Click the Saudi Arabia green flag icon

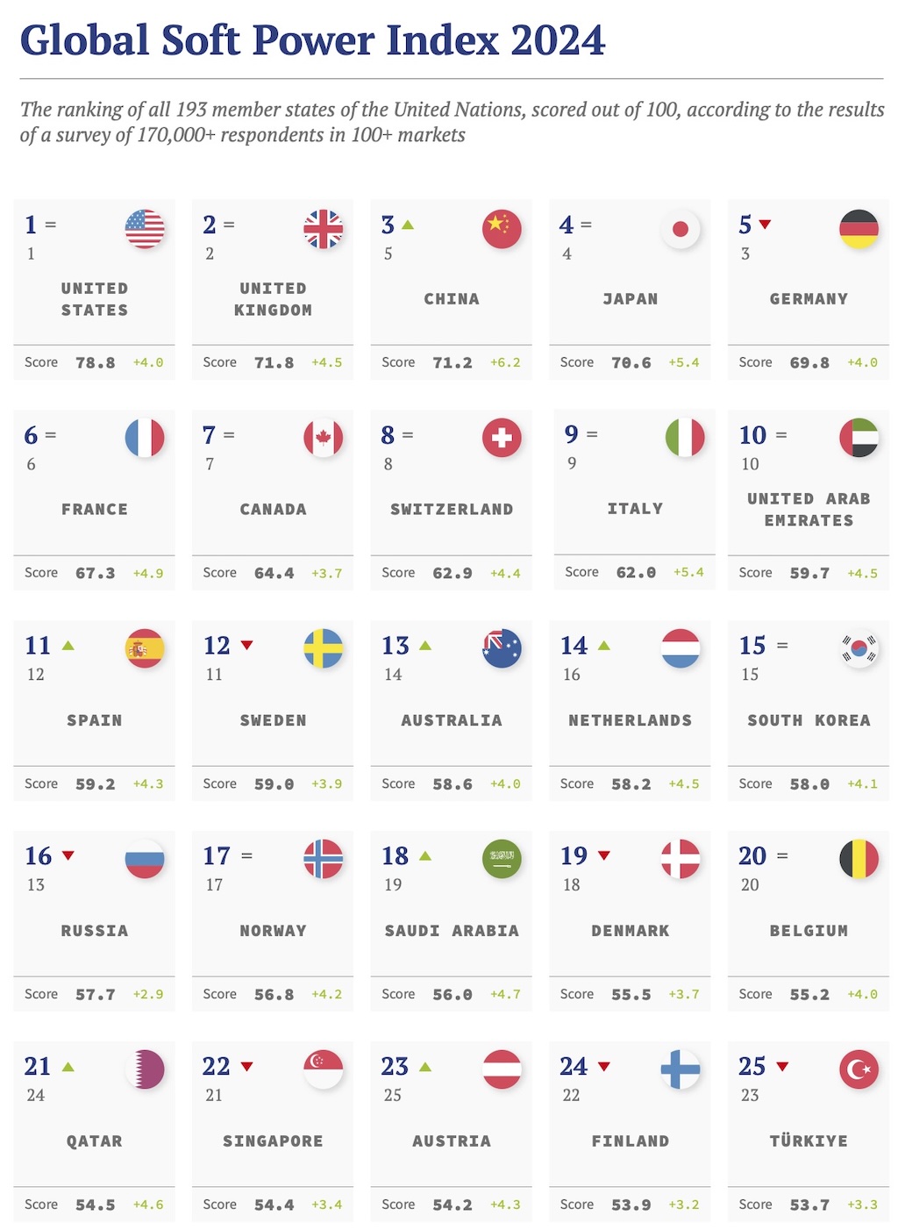[x=502, y=859]
